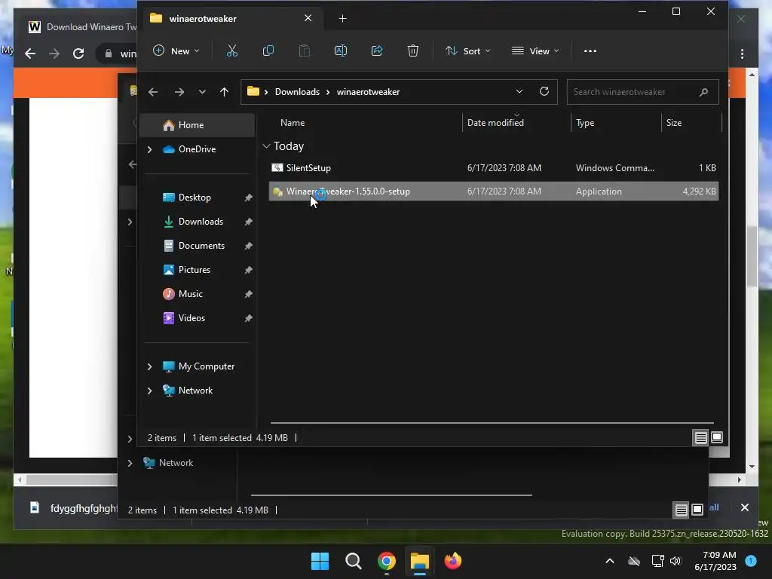Refresh the winaerotweaker folder view
This screenshot has width=772, height=579.
coord(544,91)
